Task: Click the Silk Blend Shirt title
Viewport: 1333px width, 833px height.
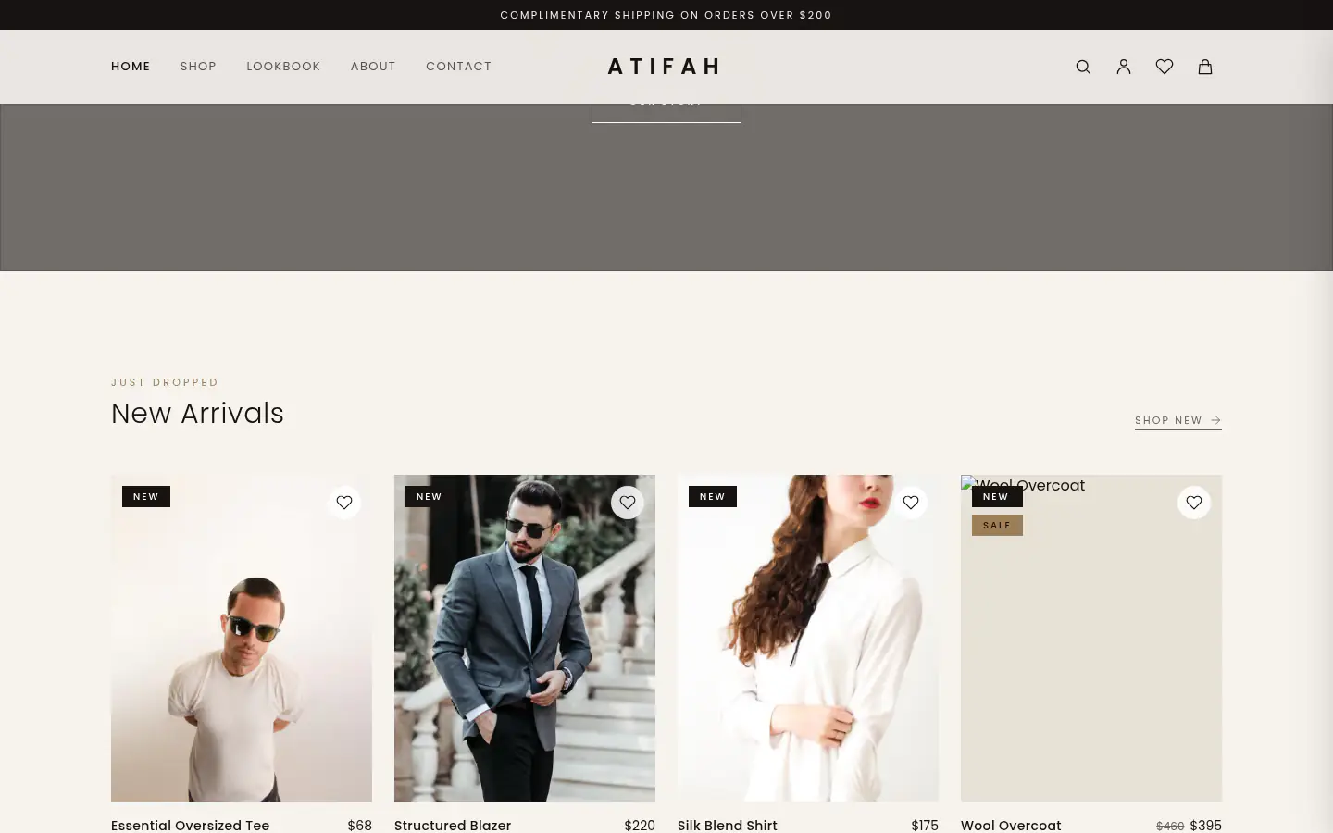Action: click(x=728, y=825)
